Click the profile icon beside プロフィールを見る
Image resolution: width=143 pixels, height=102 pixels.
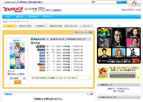pos(9,74)
